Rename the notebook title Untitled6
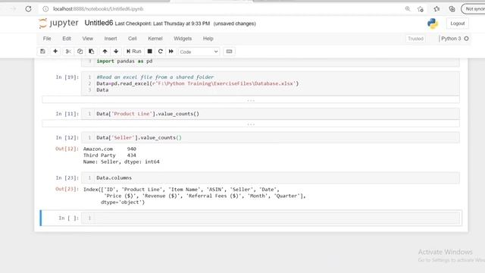This screenshot has height=273, width=485. (x=99, y=24)
